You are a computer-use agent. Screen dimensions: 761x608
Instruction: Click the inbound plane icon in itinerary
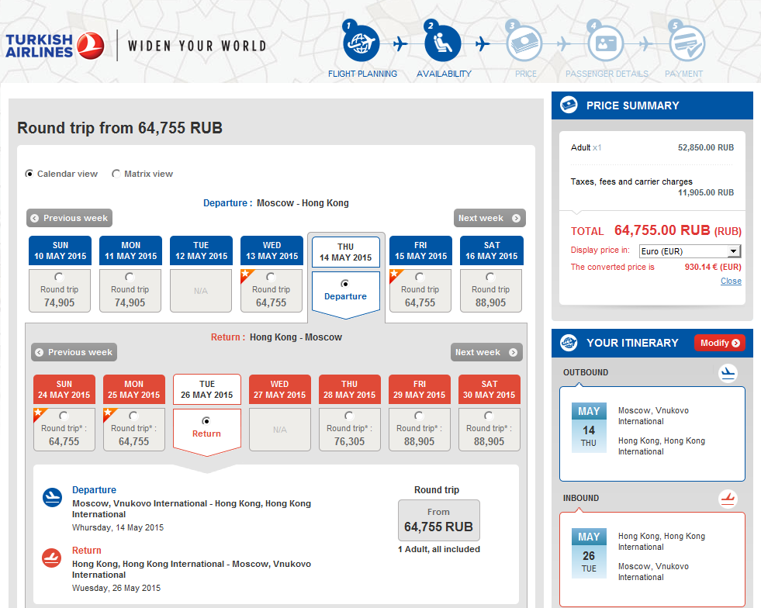point(728,499)
